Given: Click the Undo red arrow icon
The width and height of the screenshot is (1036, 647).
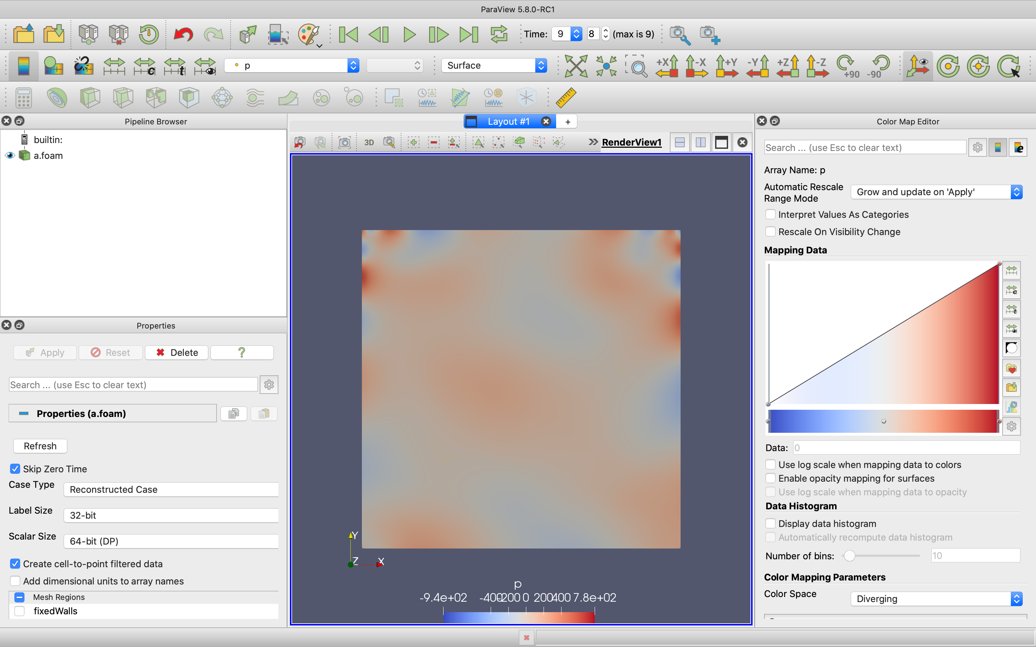Looking at the screenshot, I should tap(183, 34).
